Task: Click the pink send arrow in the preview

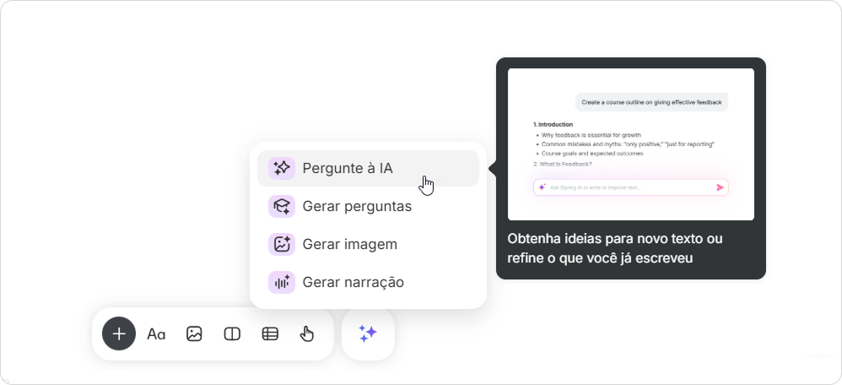Action: pos(721,187)
